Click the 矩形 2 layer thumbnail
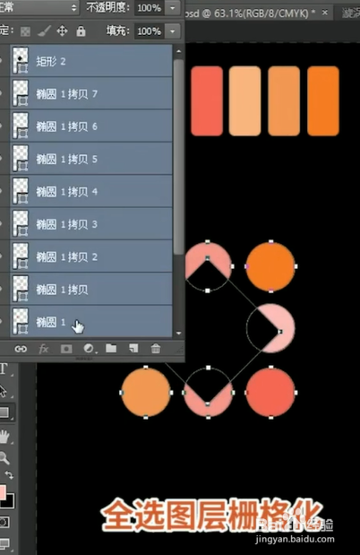This screenshot has height=555, width=360. click(x=21, y=61)
